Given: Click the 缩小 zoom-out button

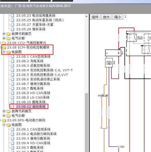Looking at the screenshot, I should 118,17.
